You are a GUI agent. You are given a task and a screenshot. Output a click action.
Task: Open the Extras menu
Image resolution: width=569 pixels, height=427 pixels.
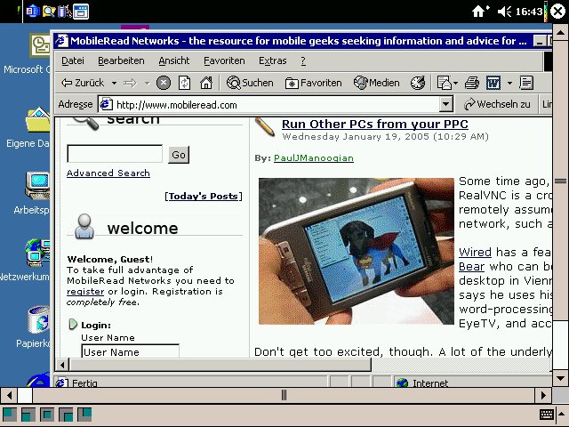coord(273,60)
